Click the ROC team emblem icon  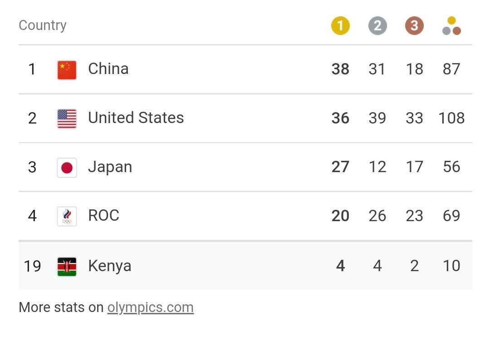pos(67,217)
